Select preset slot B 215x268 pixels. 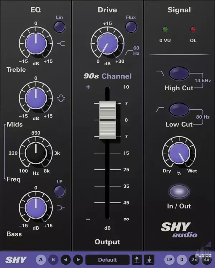pyautogui.click(x=53, y=260)
